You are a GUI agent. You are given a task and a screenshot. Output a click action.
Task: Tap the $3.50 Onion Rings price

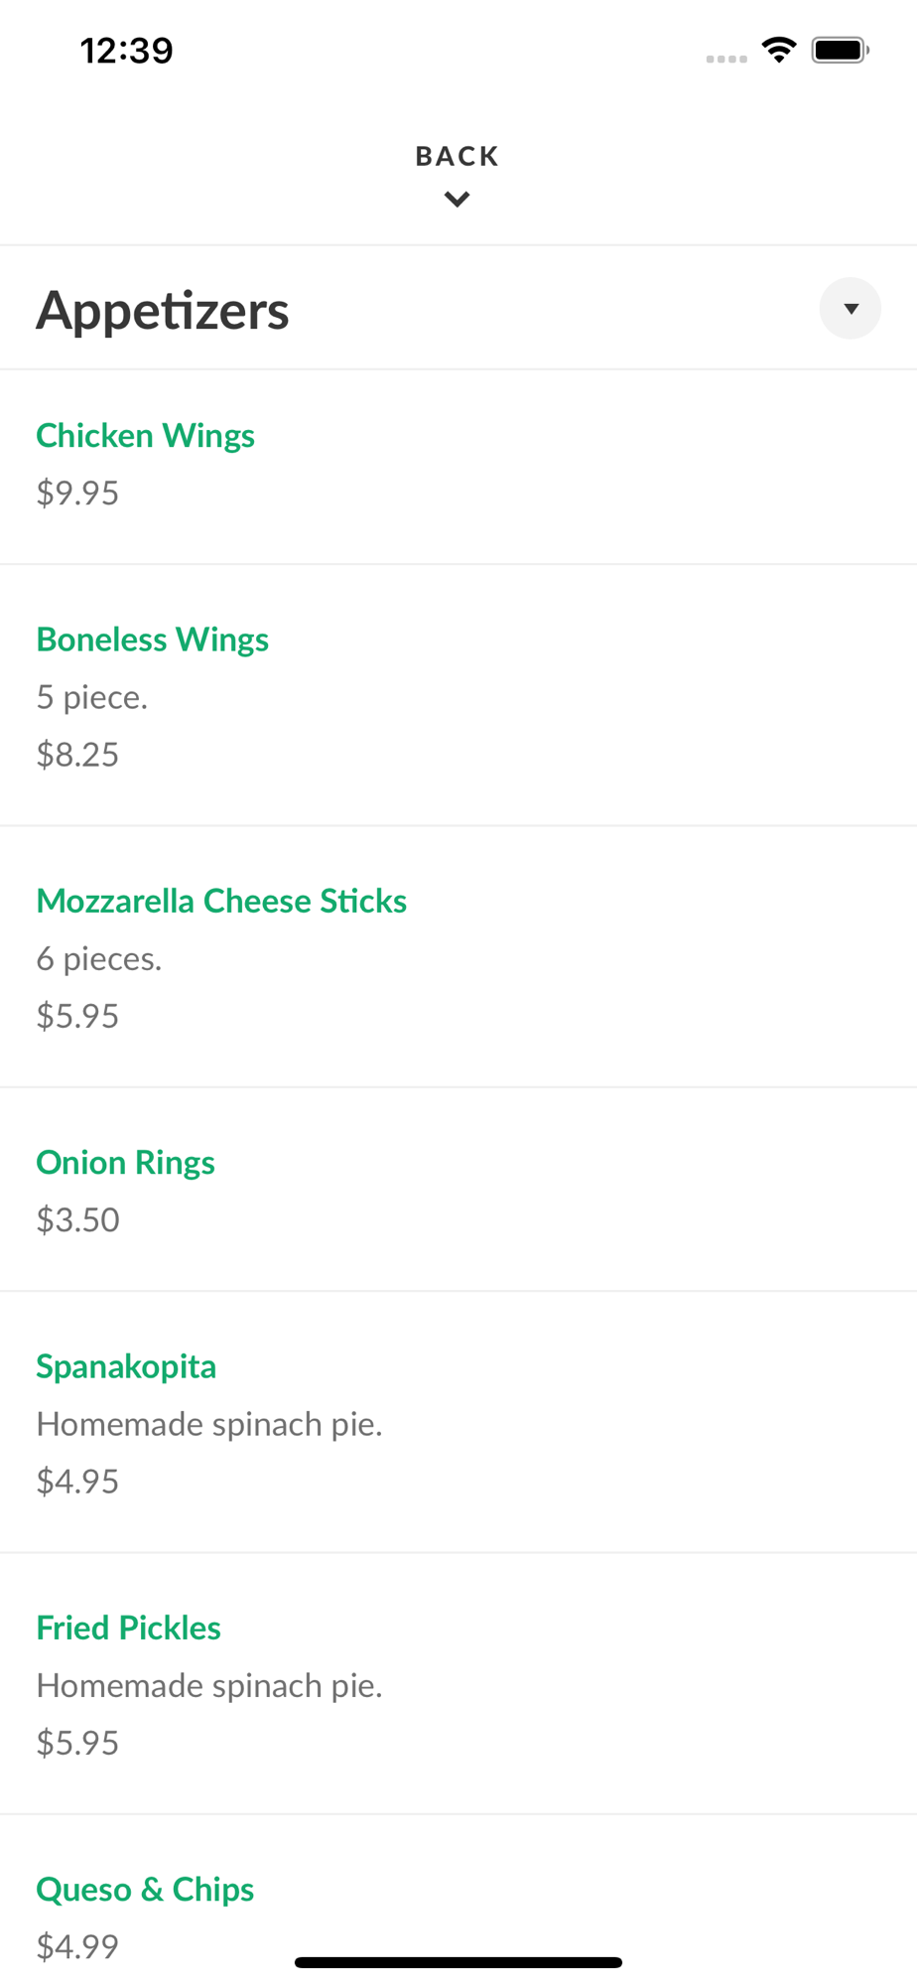tap(77, 1219)
